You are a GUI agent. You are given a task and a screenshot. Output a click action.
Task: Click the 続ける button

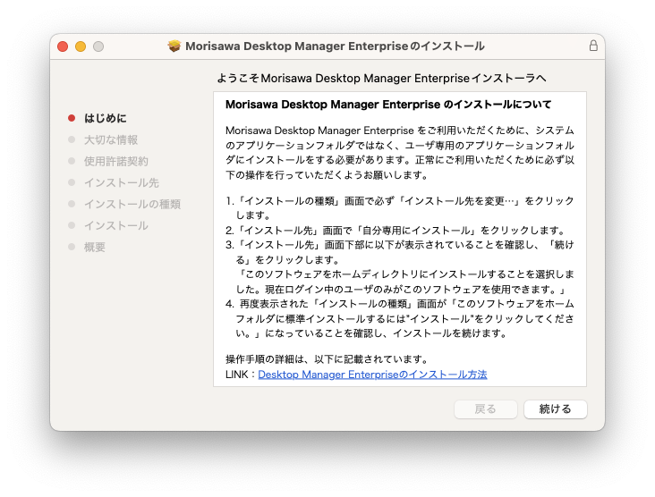click(555, 409)
